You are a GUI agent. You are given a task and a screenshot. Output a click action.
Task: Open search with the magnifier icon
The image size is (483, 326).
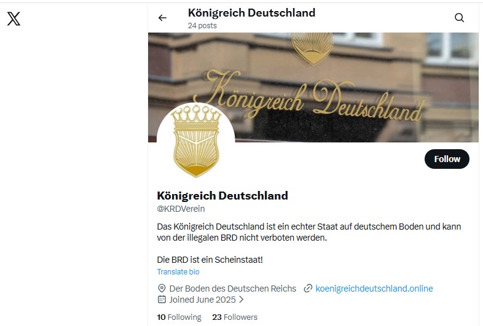click(x=459, y=18)
